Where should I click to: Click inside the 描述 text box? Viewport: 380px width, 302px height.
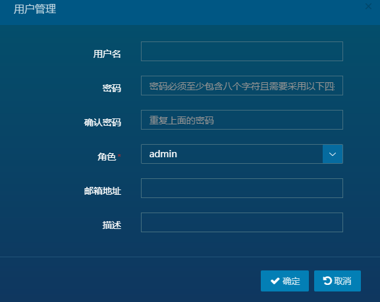[x=242, y=222]
